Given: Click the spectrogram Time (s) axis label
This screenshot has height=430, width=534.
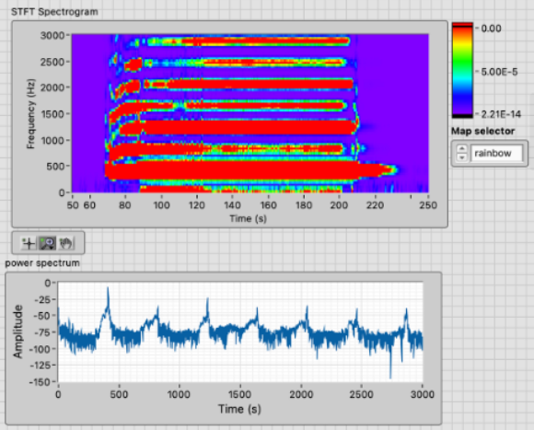Looking at the screenshot, I should [248, 218].
